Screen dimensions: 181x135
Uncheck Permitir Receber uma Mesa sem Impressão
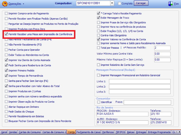(6, 34)
